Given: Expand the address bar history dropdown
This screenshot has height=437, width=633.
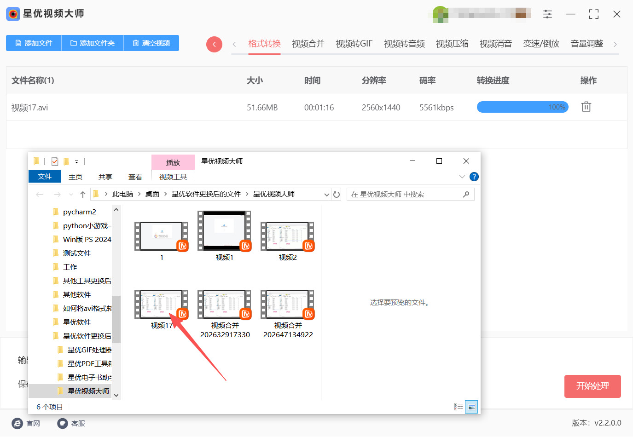Looking at the screenshot, I should tap(326, 195).
